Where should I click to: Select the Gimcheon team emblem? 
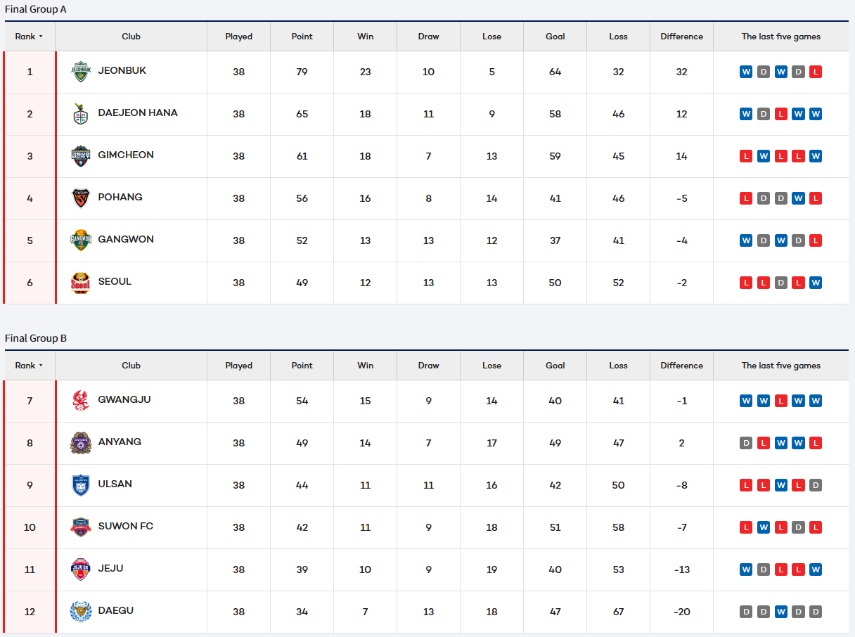tap(81, 156)
